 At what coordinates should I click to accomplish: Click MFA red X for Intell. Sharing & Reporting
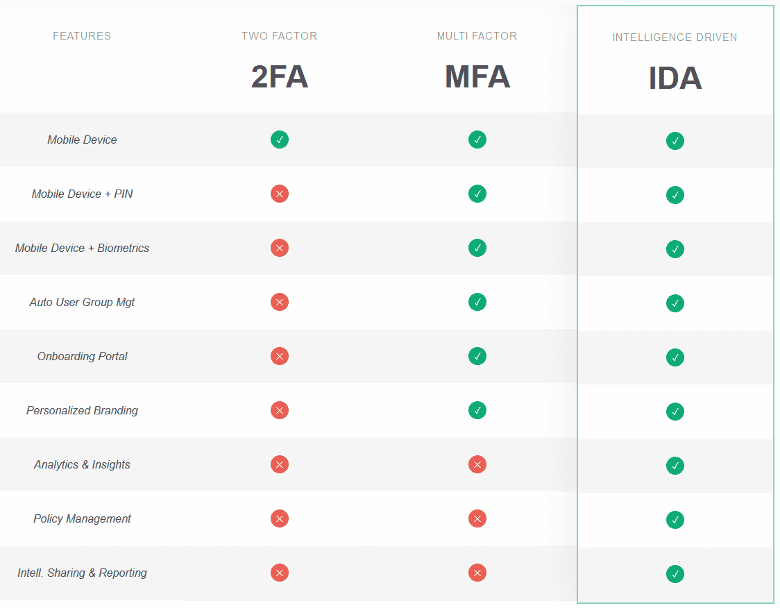pos(477,573)
